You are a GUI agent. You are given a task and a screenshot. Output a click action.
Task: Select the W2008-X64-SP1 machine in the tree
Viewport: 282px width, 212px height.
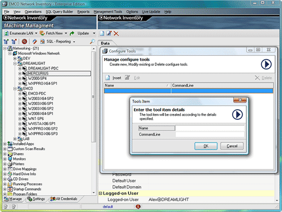tap(40, 114)
